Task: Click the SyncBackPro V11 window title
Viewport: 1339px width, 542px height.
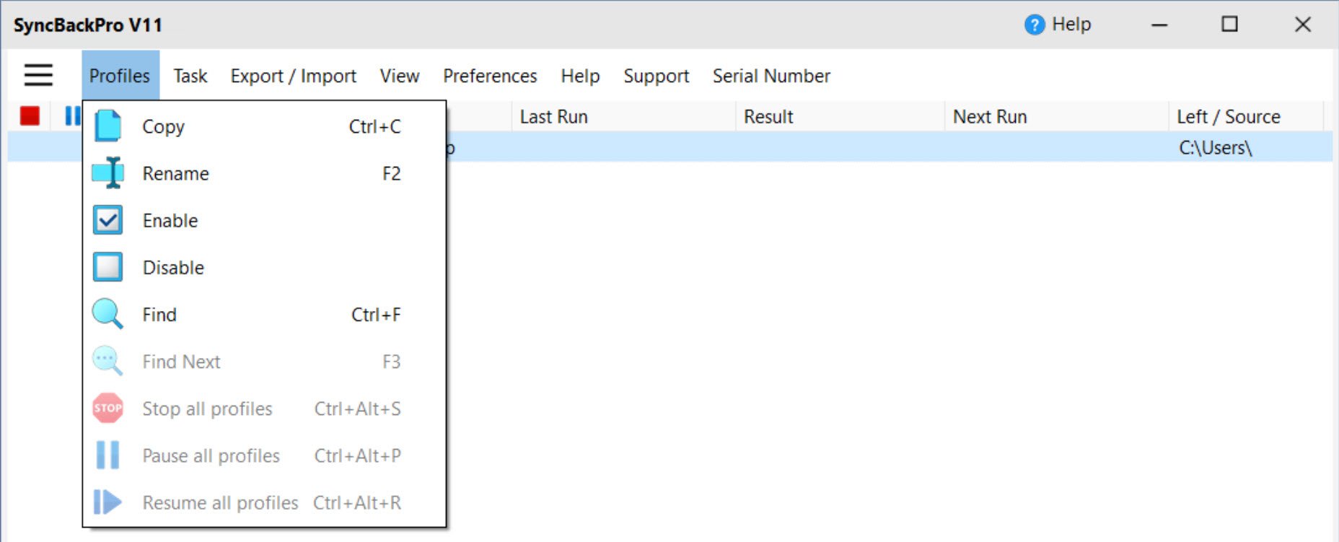Action: click(x=88, y=25)
